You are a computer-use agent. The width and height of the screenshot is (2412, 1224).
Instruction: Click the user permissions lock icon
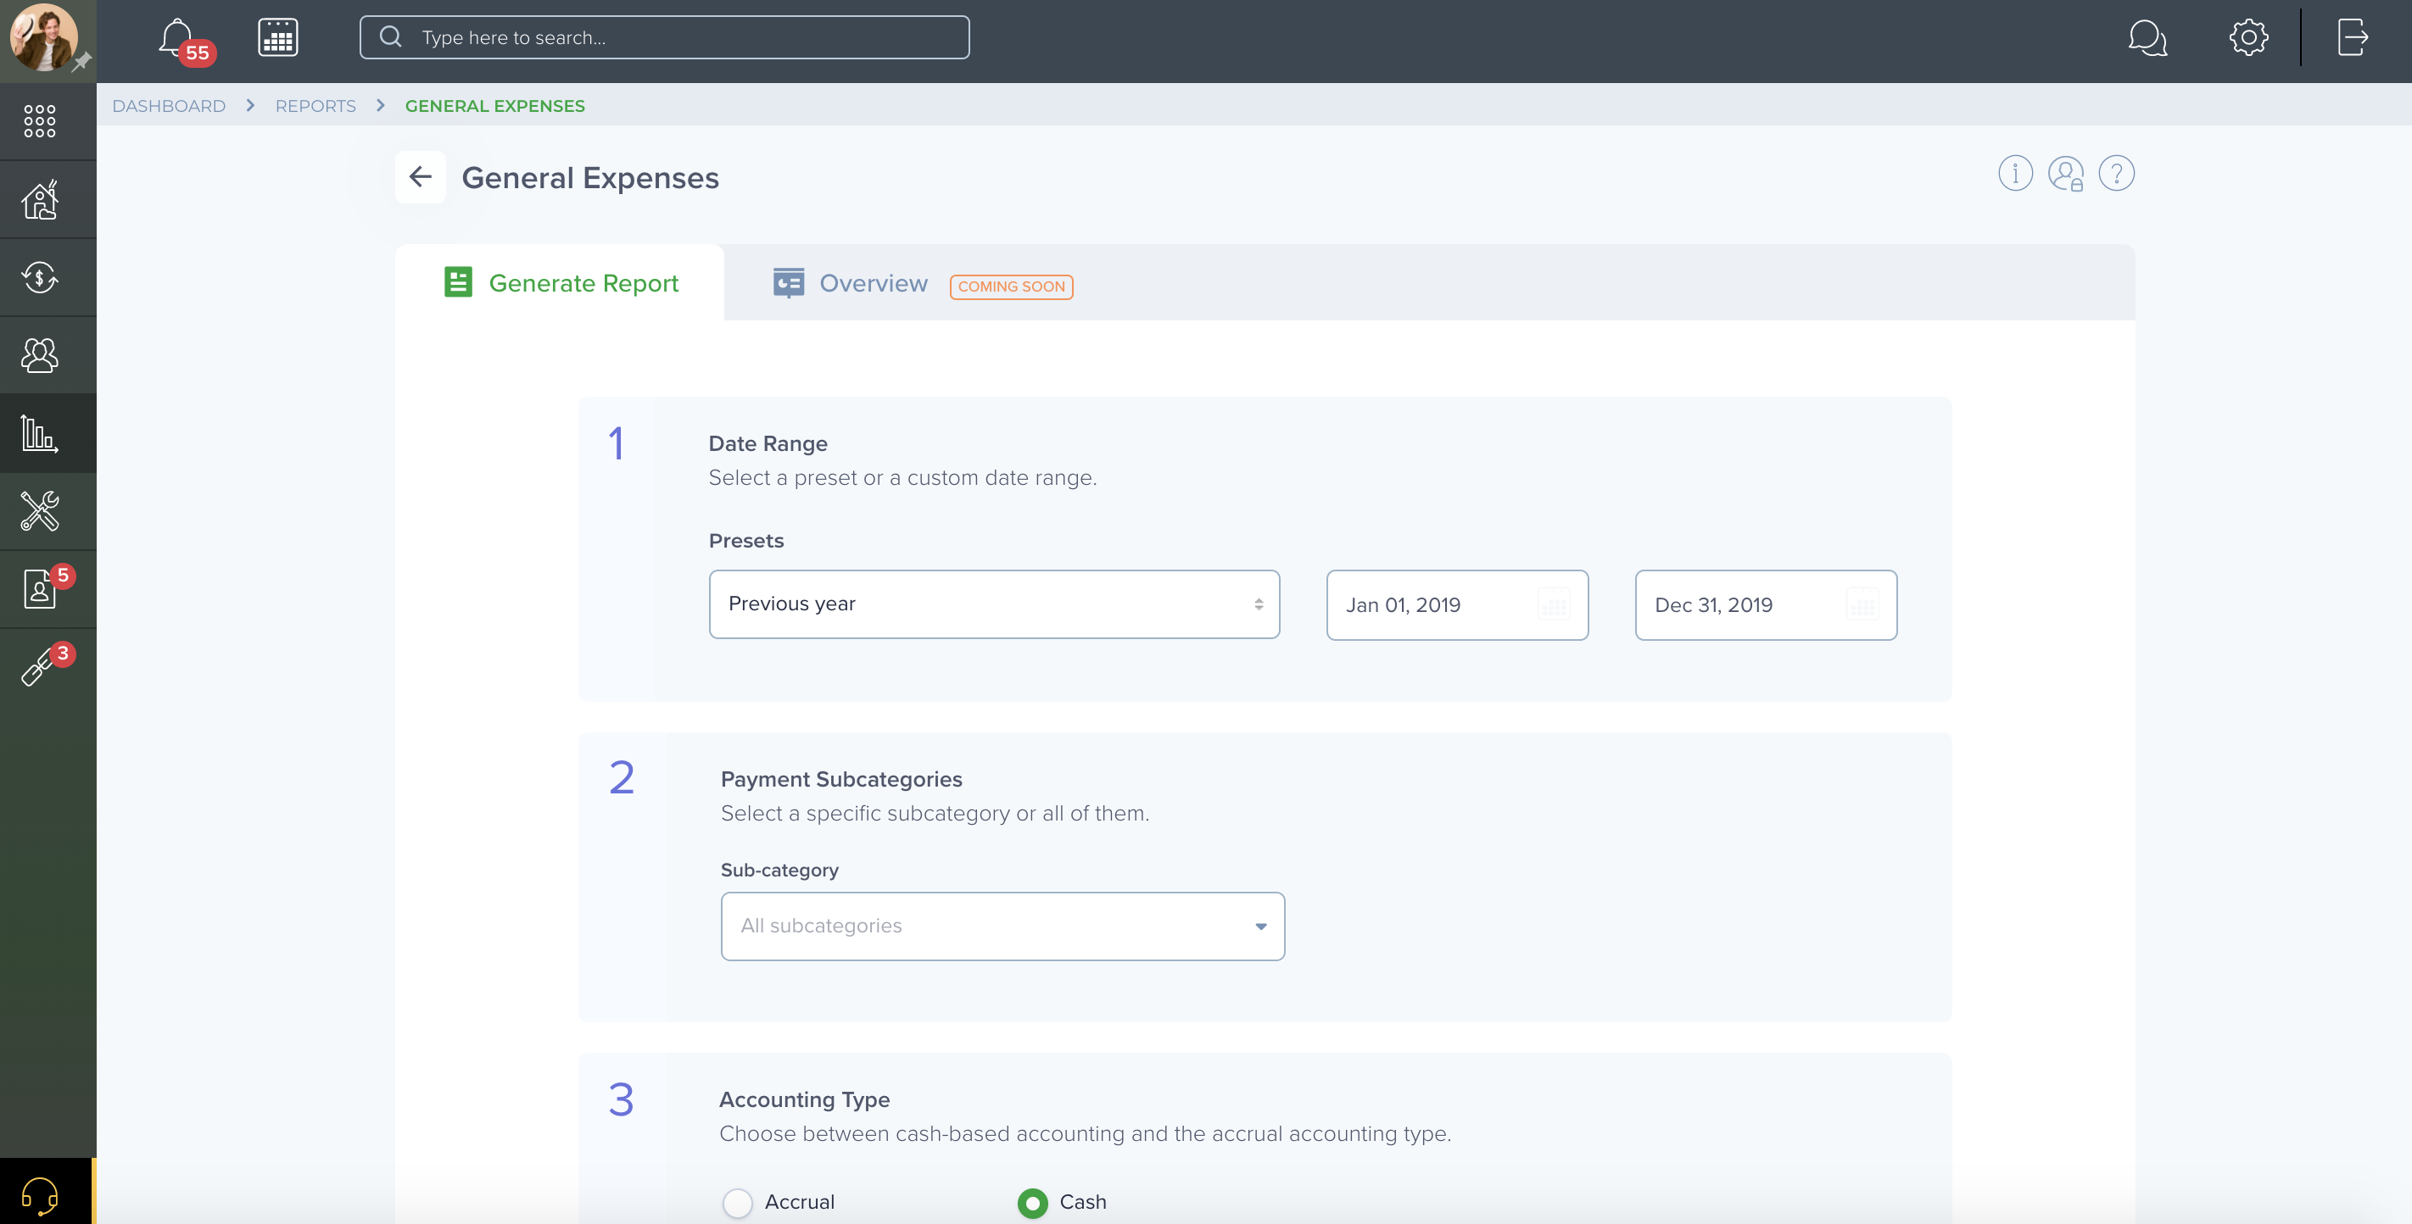pyautogui.click(x=2066, y=173)
